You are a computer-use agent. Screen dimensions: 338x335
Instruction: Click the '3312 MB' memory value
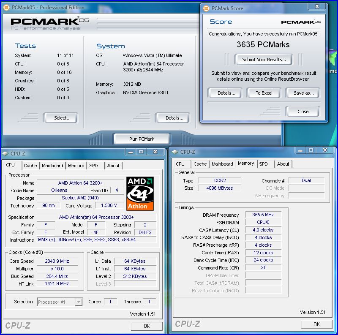tap(132, 84)
